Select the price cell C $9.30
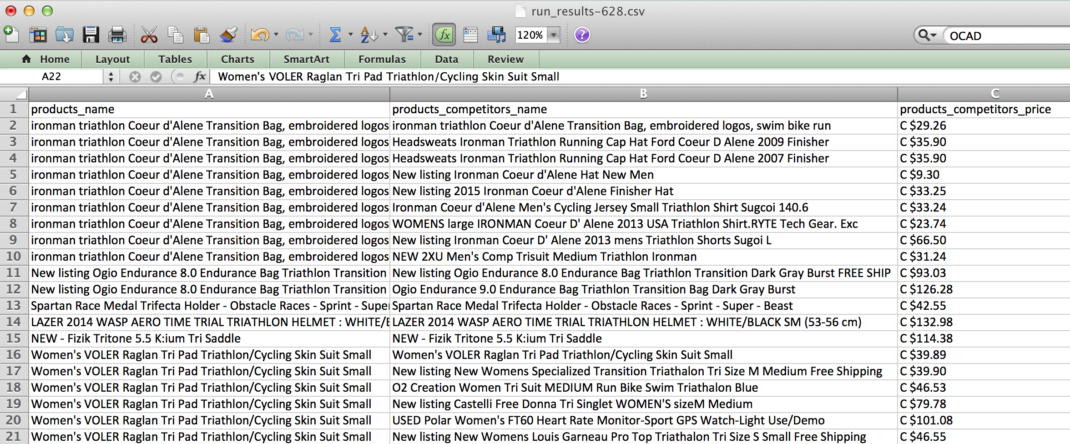Image resolution: width=1070 pixels, height=444 pixels. pyautogui.click(x=984, y=175)
